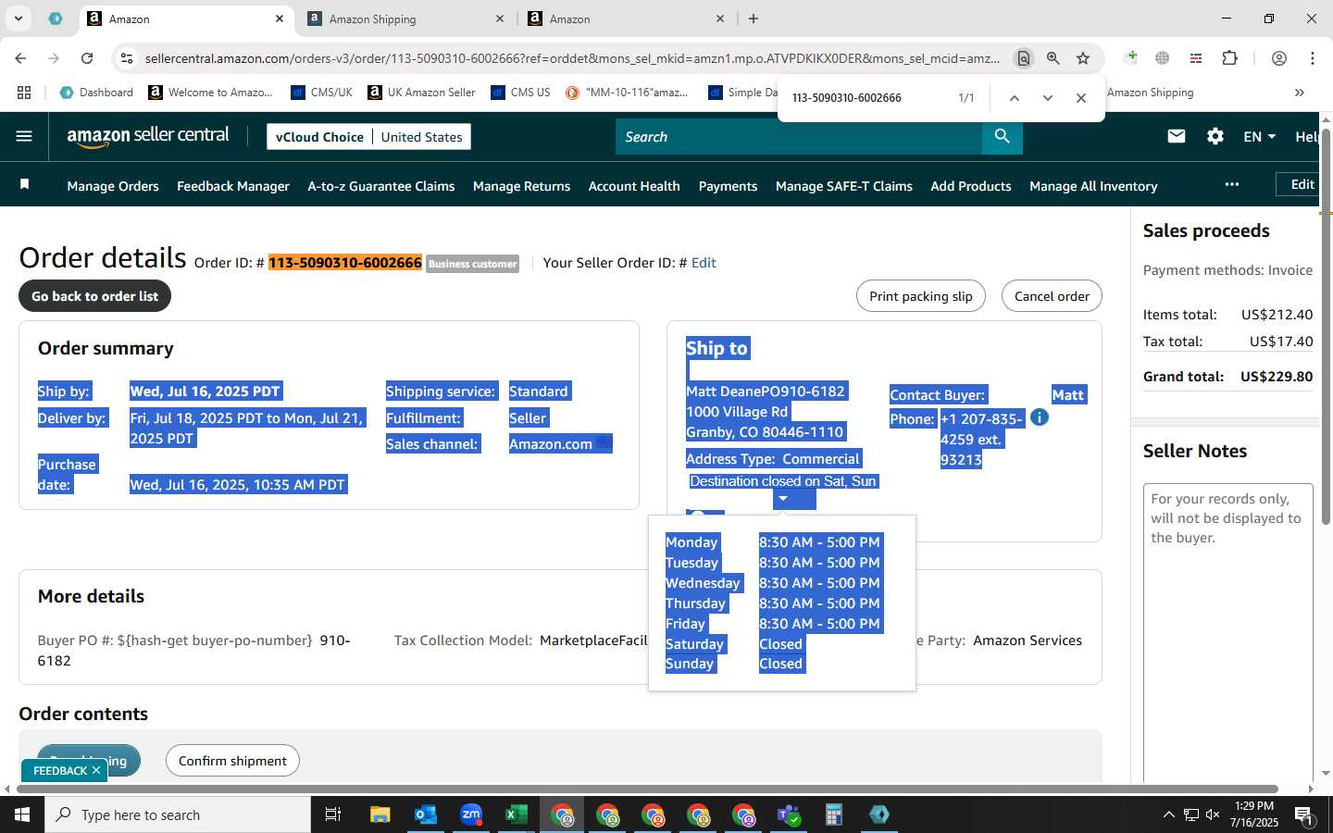Open Add Products menu item
This screenshot has height=833, width=1333.
[971, 186]
